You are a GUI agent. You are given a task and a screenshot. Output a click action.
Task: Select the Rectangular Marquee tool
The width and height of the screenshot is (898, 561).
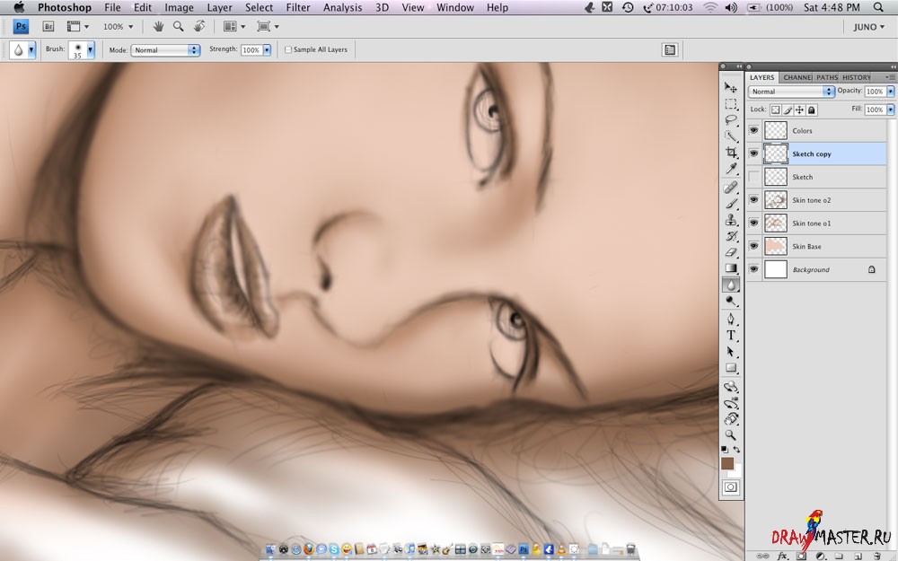(731, 103)
